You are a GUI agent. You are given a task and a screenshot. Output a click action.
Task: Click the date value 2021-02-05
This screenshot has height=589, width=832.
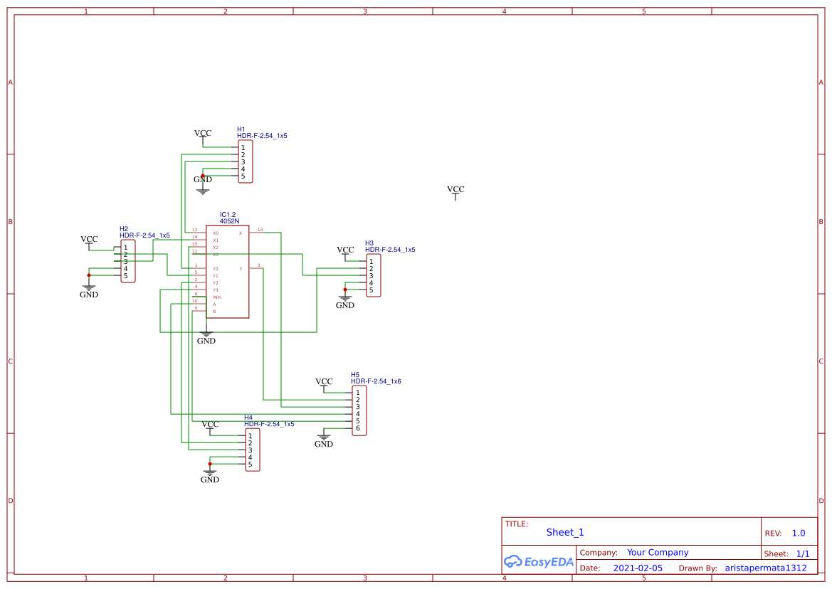[x=638, y=568]
